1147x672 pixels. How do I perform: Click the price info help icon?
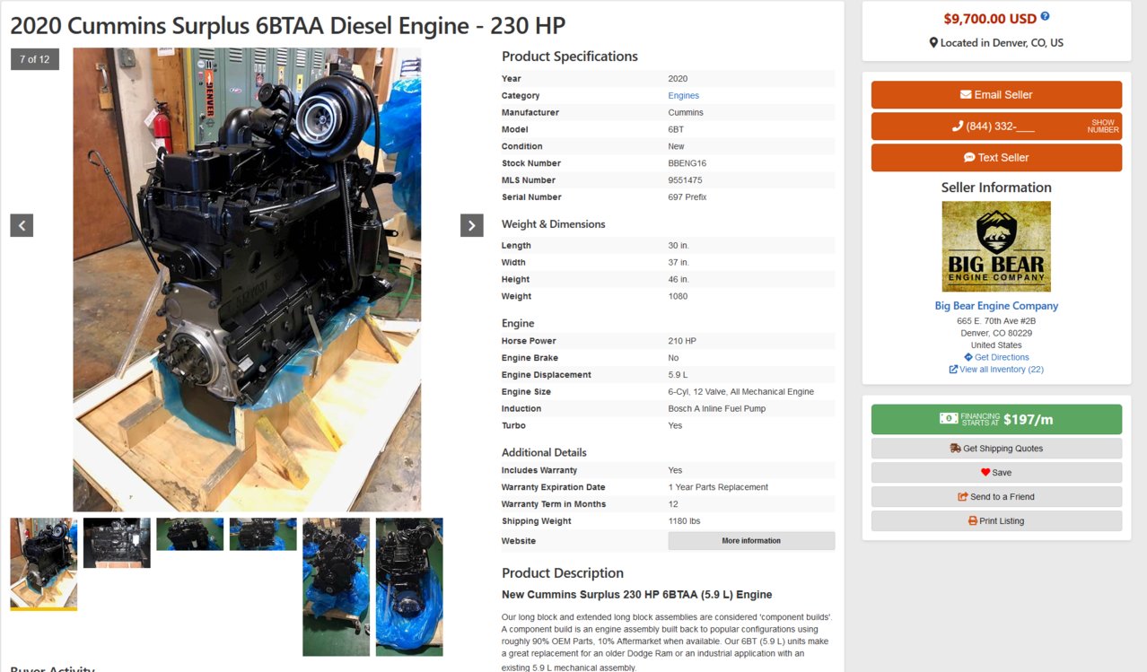(x=1045, y=17)
